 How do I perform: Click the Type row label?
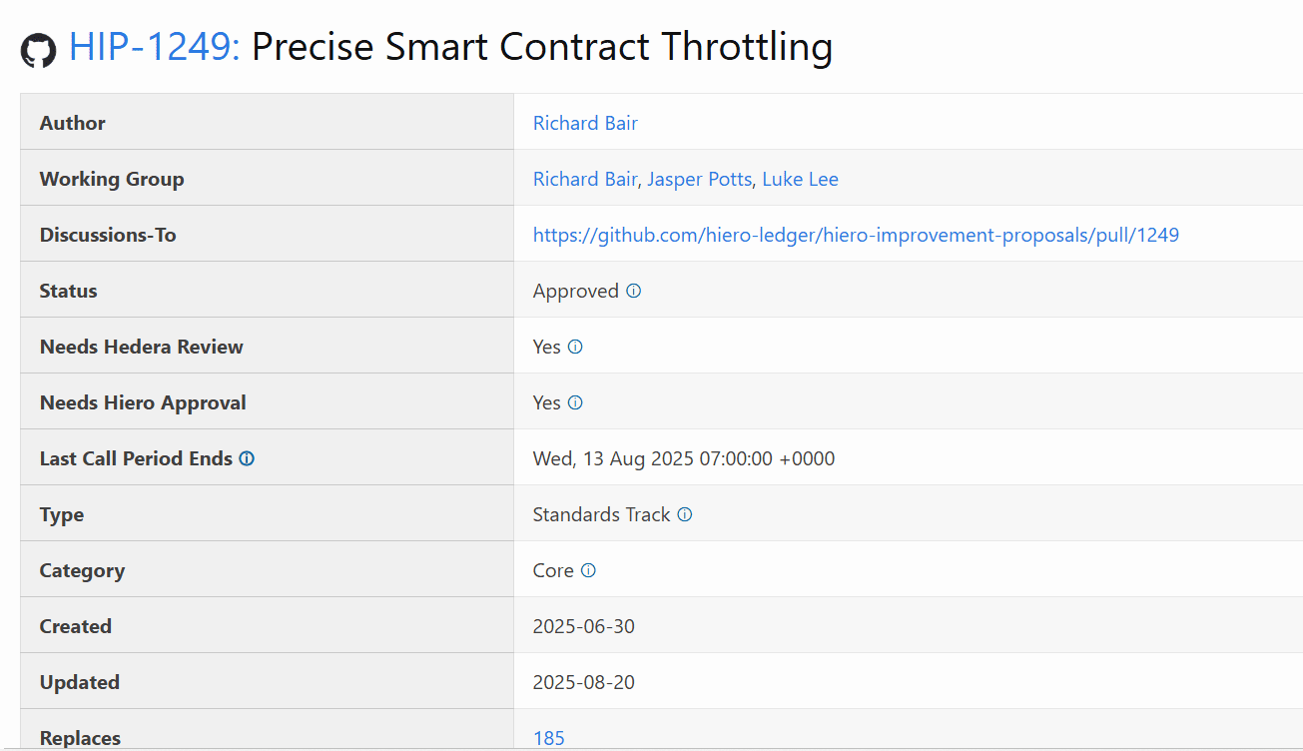(61, 513)
